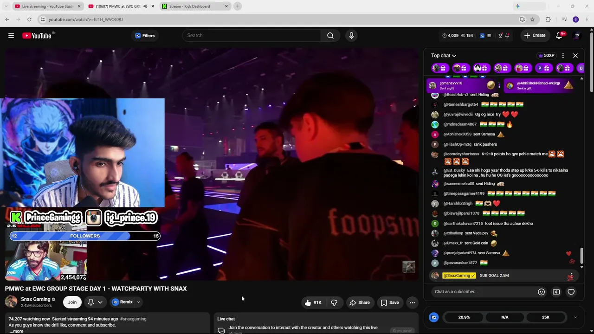Open more actions menu below video
Screen dimensions: 594x334
[412, 302]
